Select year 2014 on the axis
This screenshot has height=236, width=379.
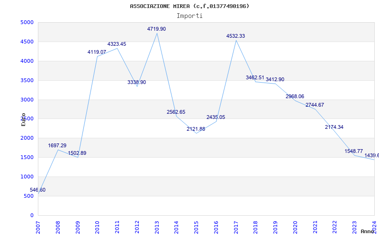click(x=177, y=228)
